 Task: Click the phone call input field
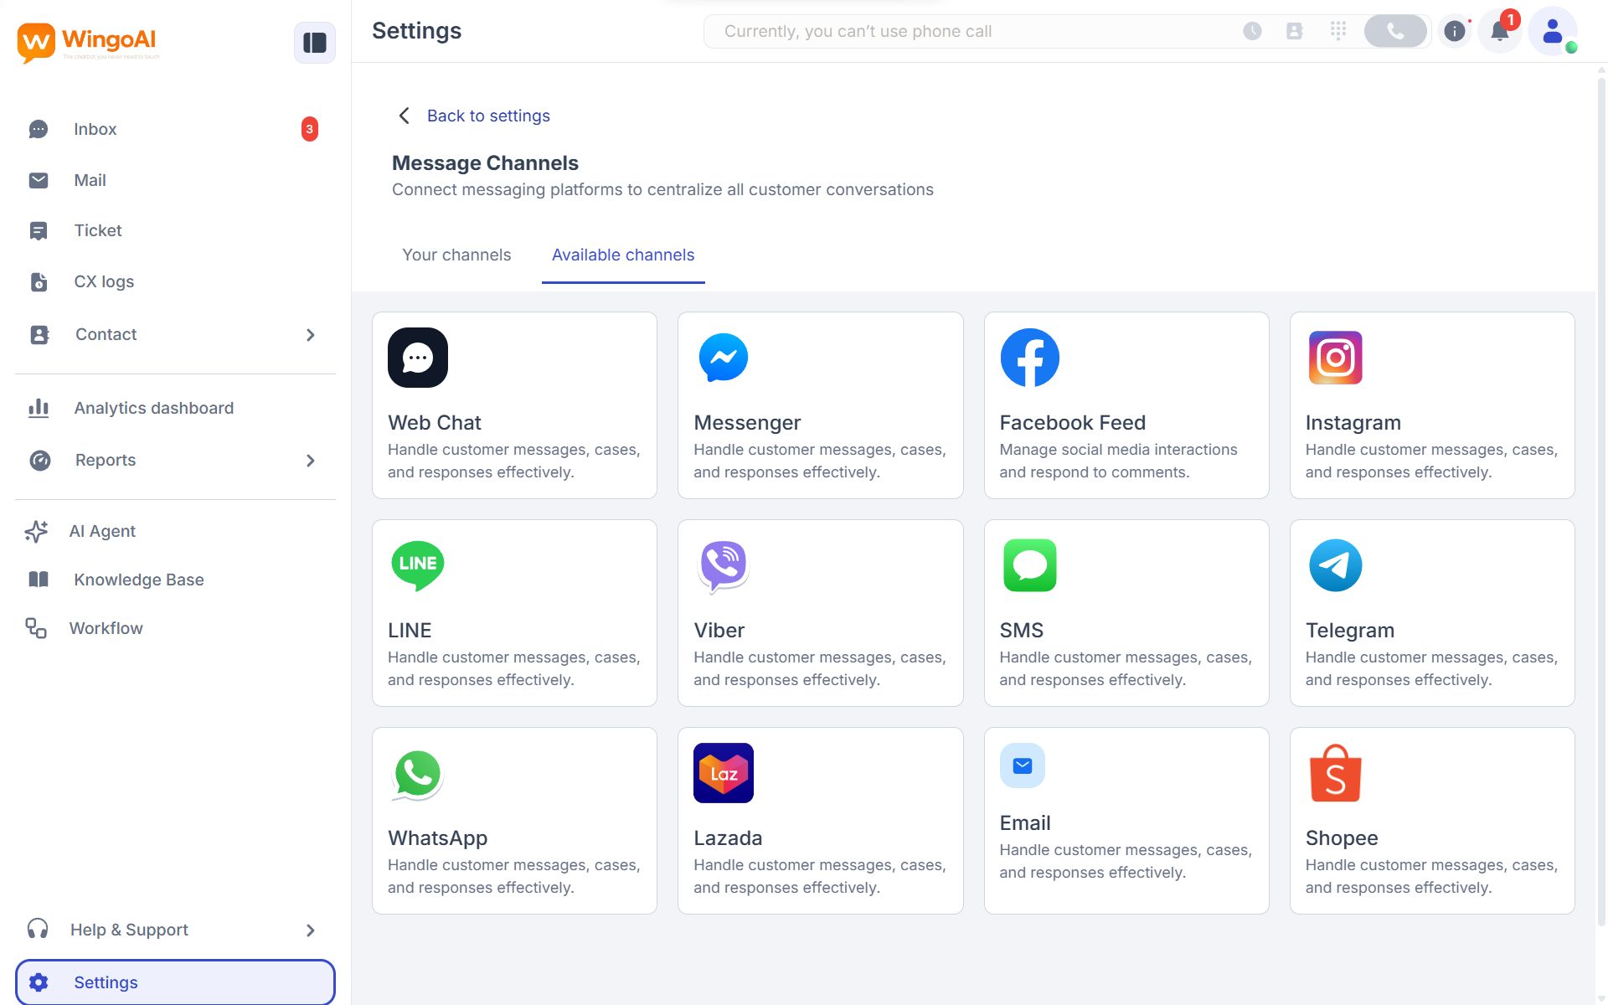click(963, 32)
